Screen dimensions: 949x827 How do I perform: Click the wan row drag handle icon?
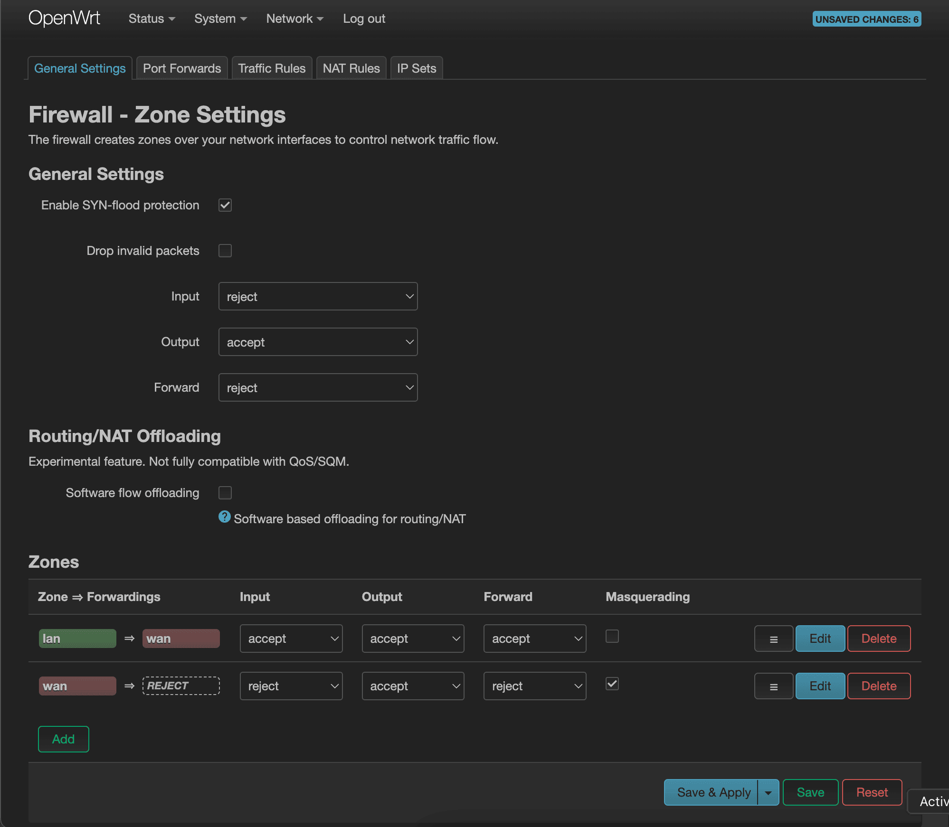pos(774,686)
